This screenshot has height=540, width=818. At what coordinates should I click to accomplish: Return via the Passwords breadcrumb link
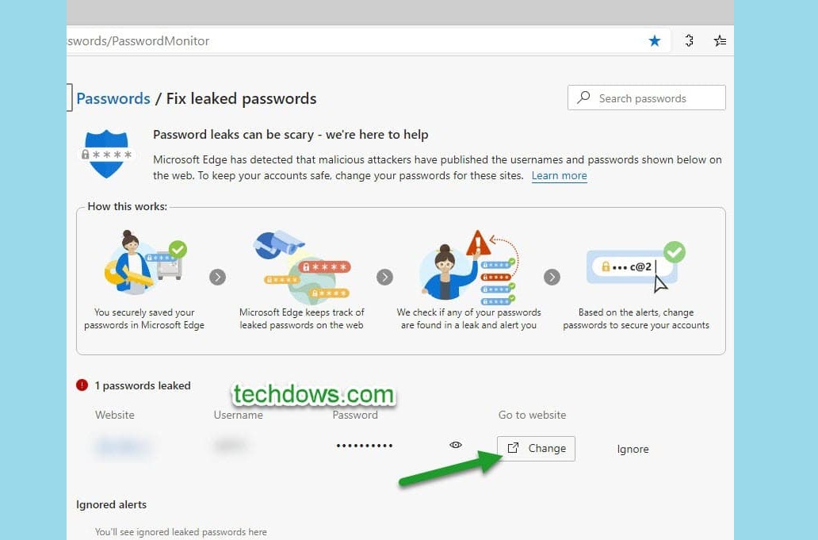point(113,98)
